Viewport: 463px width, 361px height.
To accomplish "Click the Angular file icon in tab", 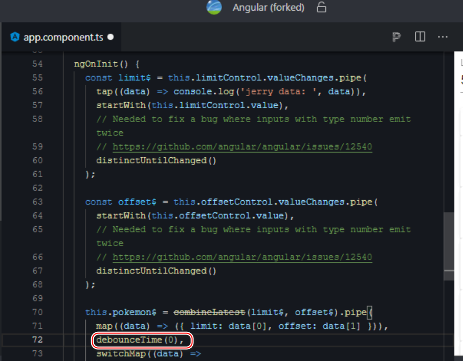I will pyautogui.click(x=15, y=37).
